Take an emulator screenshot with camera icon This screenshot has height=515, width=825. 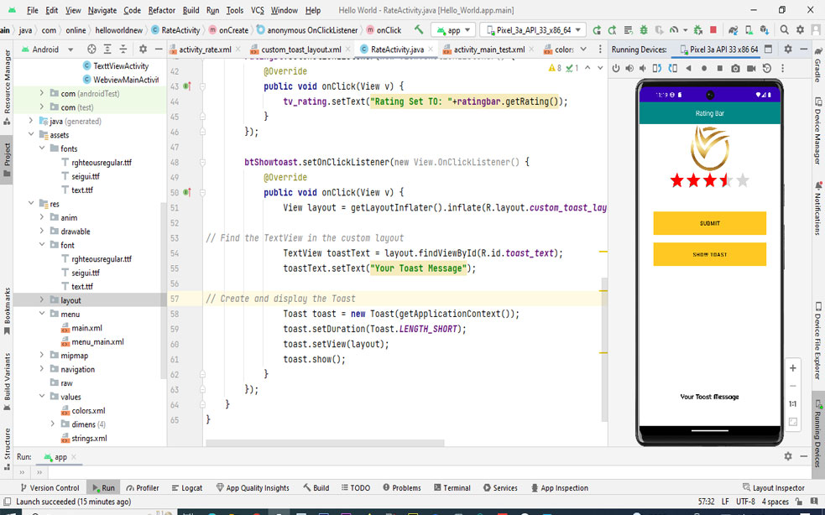(x=735, y=69)
